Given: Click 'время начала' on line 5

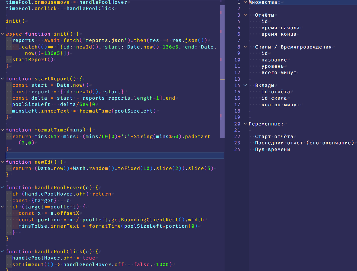Looking at the screenshot, I should (x=281, y=28).
